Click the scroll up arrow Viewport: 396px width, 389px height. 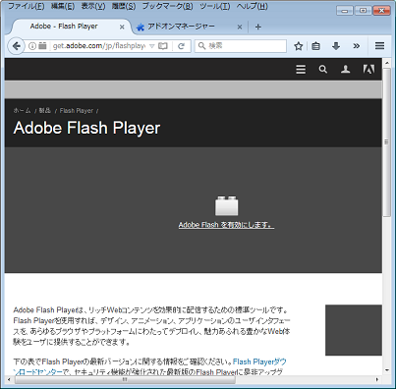pyautogui.click(x=387, y=63)
